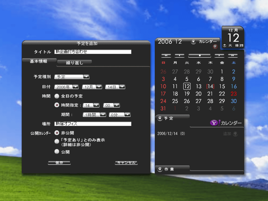Choose 非公開 calendar visibility
This screenshot has height=201, width=268.
coord(57,133)
